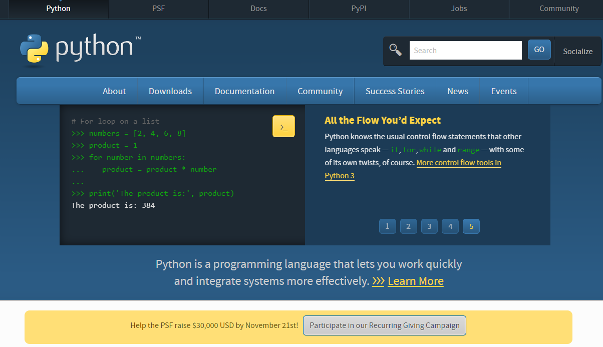Viewport: 603px width, 347px height.
Task: Open the Python tab in the top bar
Action: [58, 9]
